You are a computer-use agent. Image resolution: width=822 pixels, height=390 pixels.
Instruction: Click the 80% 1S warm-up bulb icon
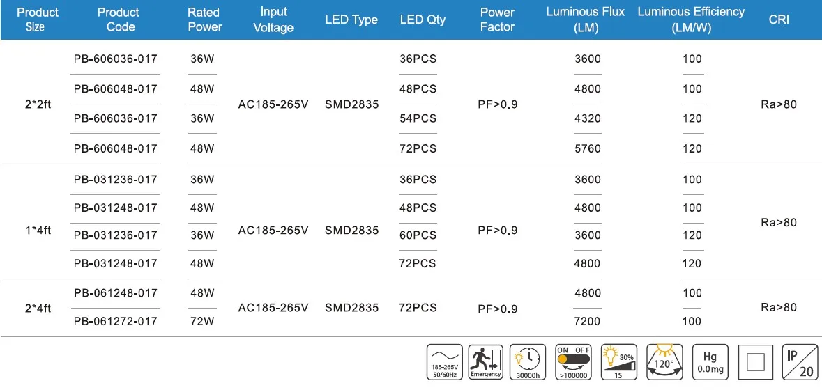tap(618, 361)
